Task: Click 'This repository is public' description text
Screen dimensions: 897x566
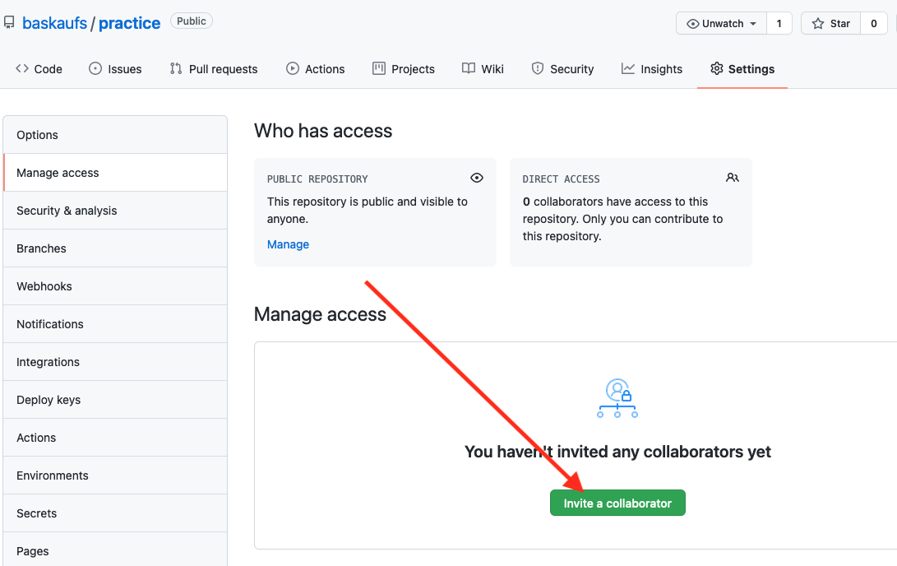Action: click(368, 210)
